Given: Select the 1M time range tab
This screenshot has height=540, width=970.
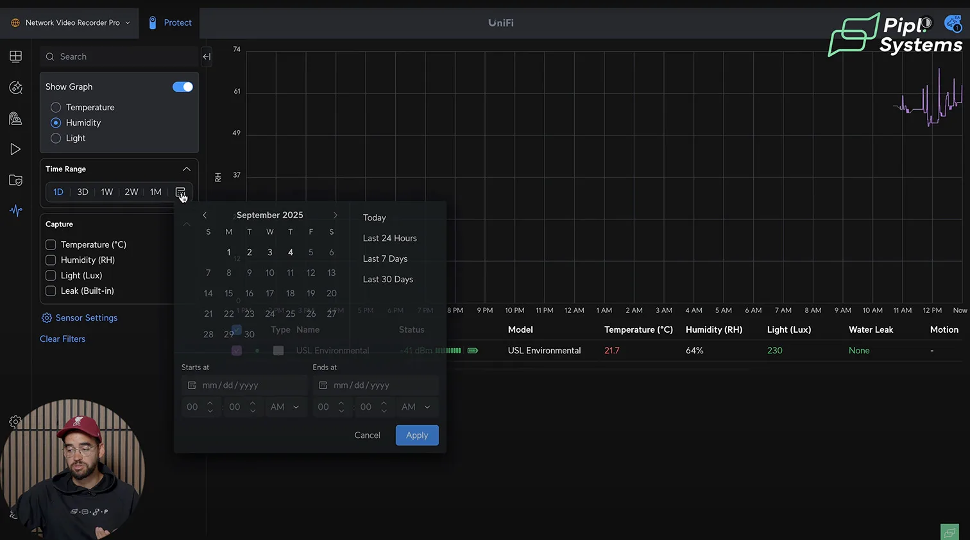Looking at the screenshot, I should pyautogui.click(x=156, y=192).
